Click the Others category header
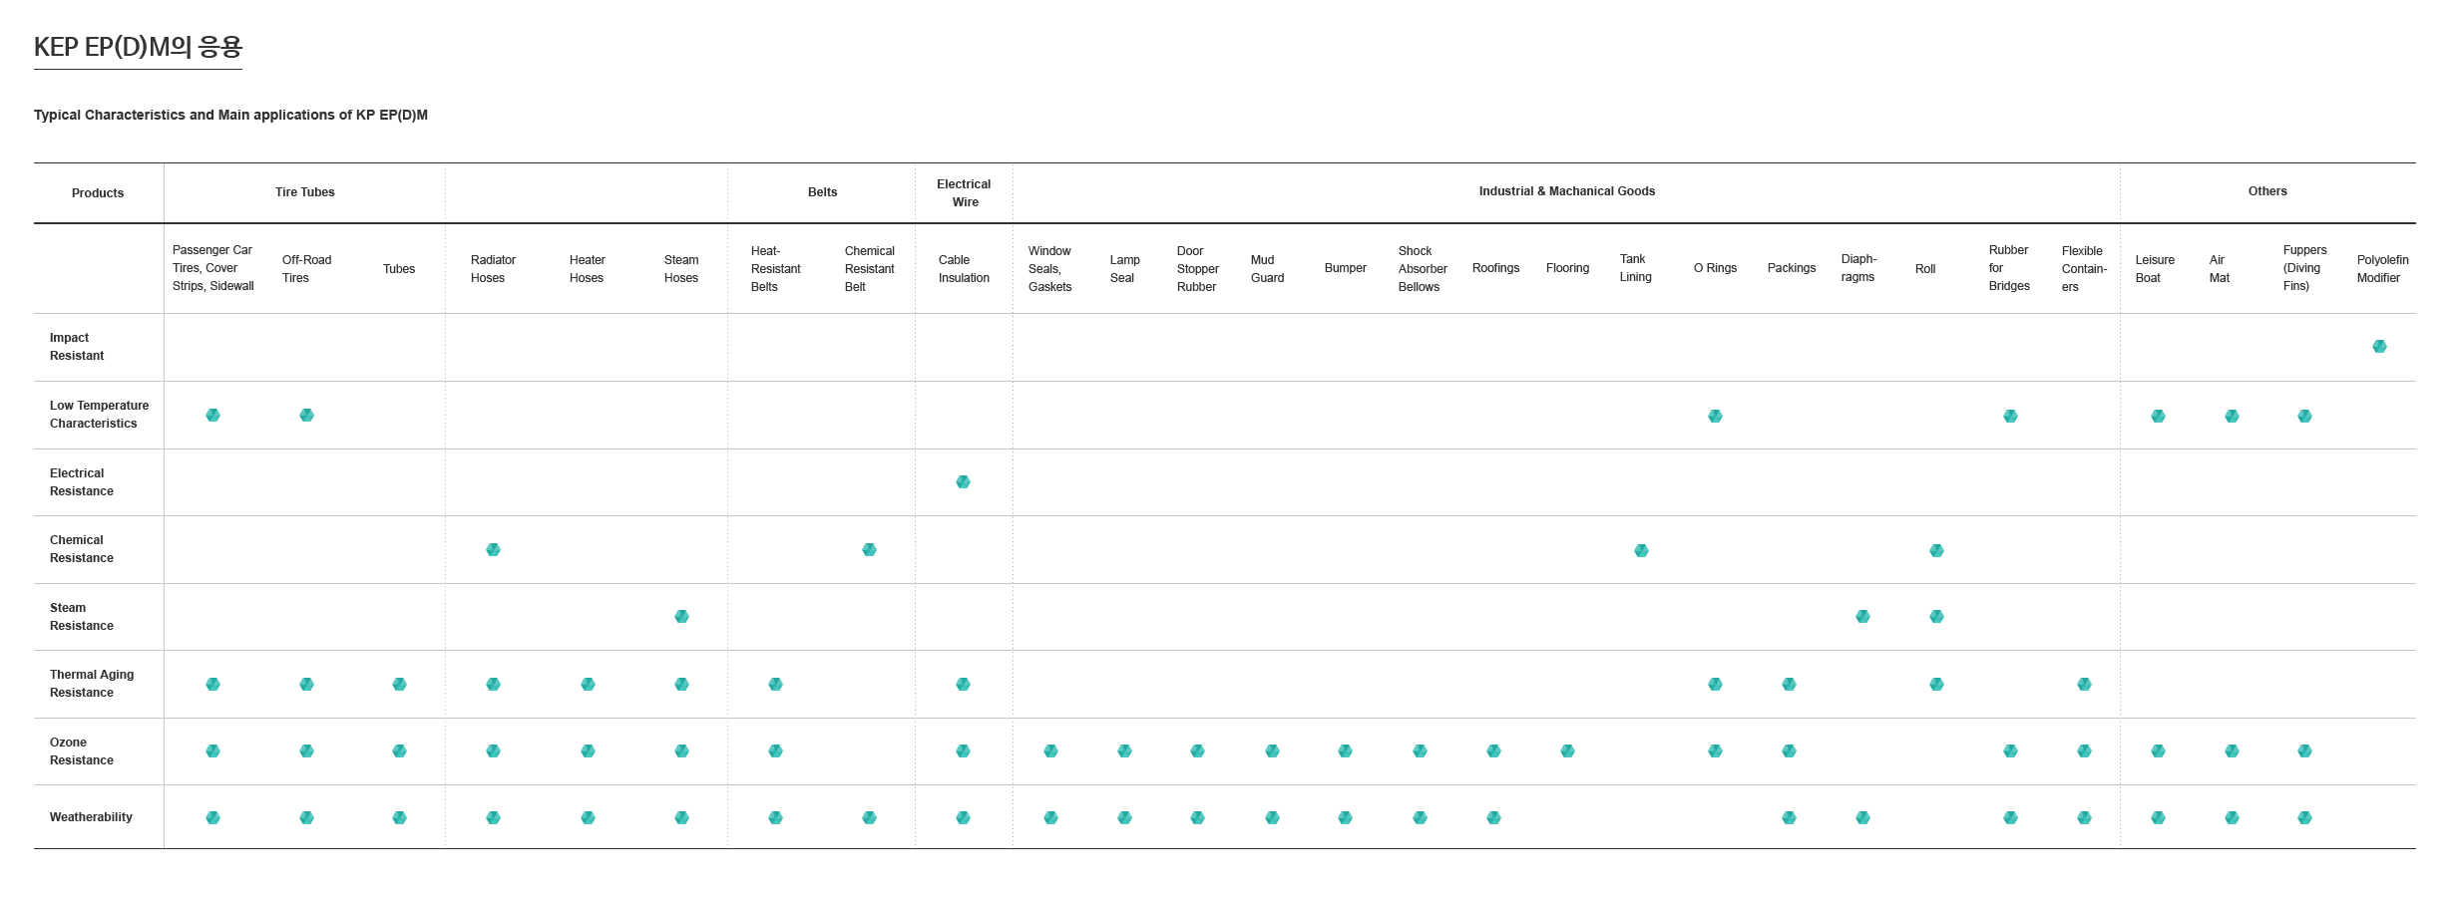 tap(2266, 191)
